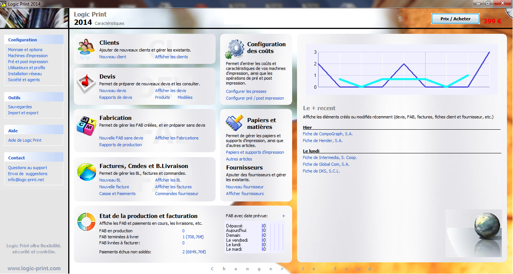513x274 pixels.
Task: Open Afficher fournisseurs link
Action: (245, 194)
